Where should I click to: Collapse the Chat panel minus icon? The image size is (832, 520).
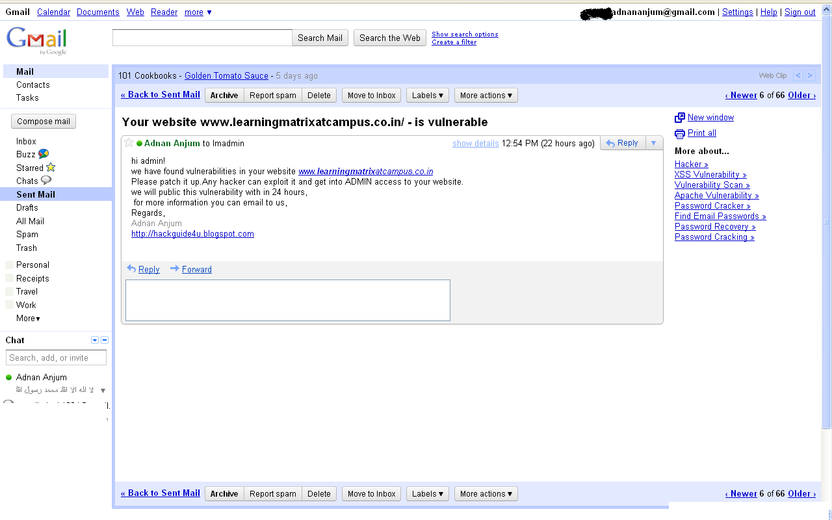pos(105,340)
